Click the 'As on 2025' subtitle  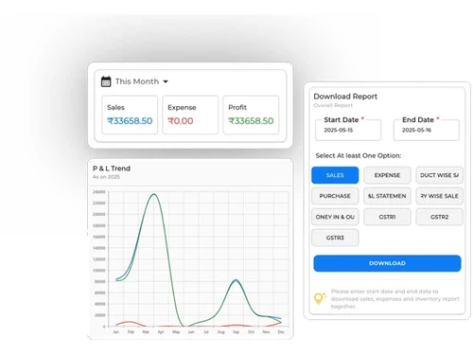106,177
